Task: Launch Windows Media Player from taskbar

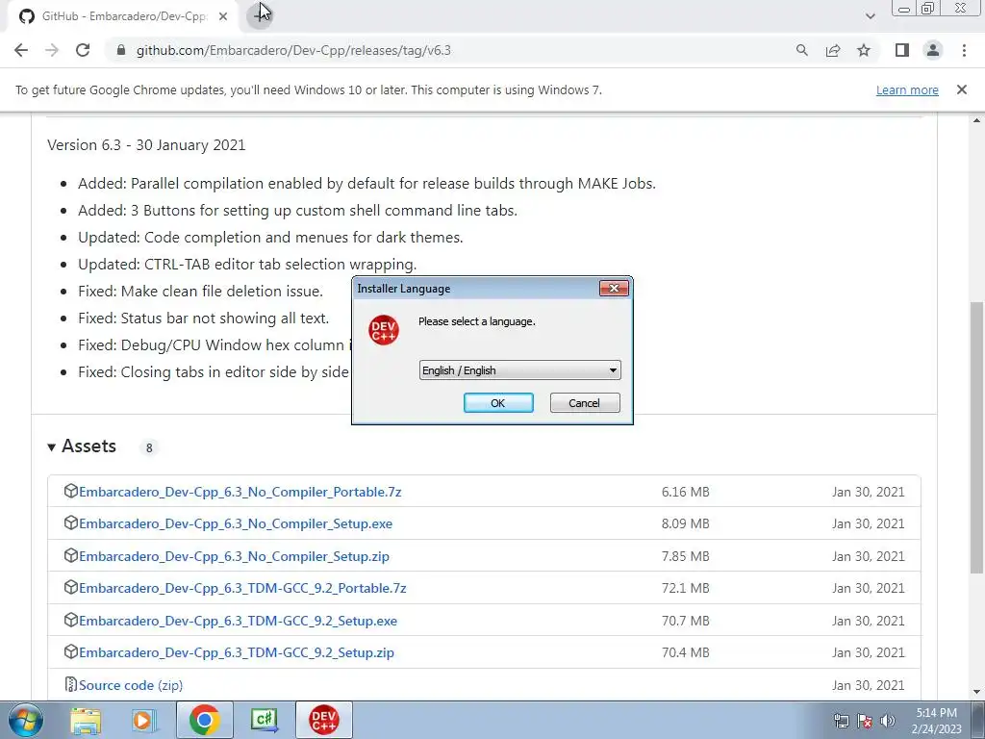Action: pos(144,720)
